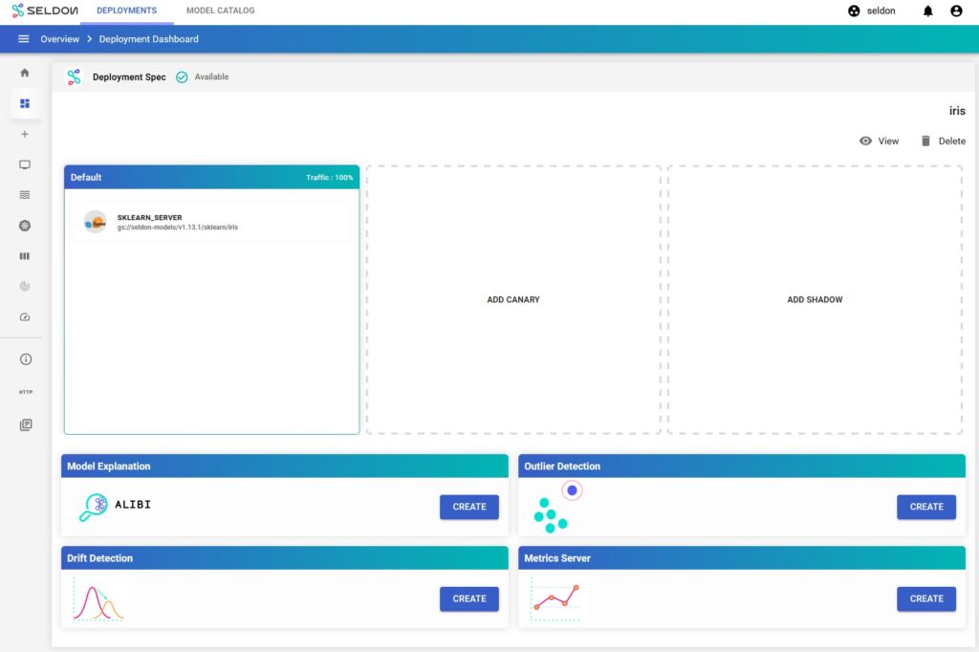Click the Metrics Server line chart graphic
The width and height of the screenshot is (979, 652).
(555, 598)
